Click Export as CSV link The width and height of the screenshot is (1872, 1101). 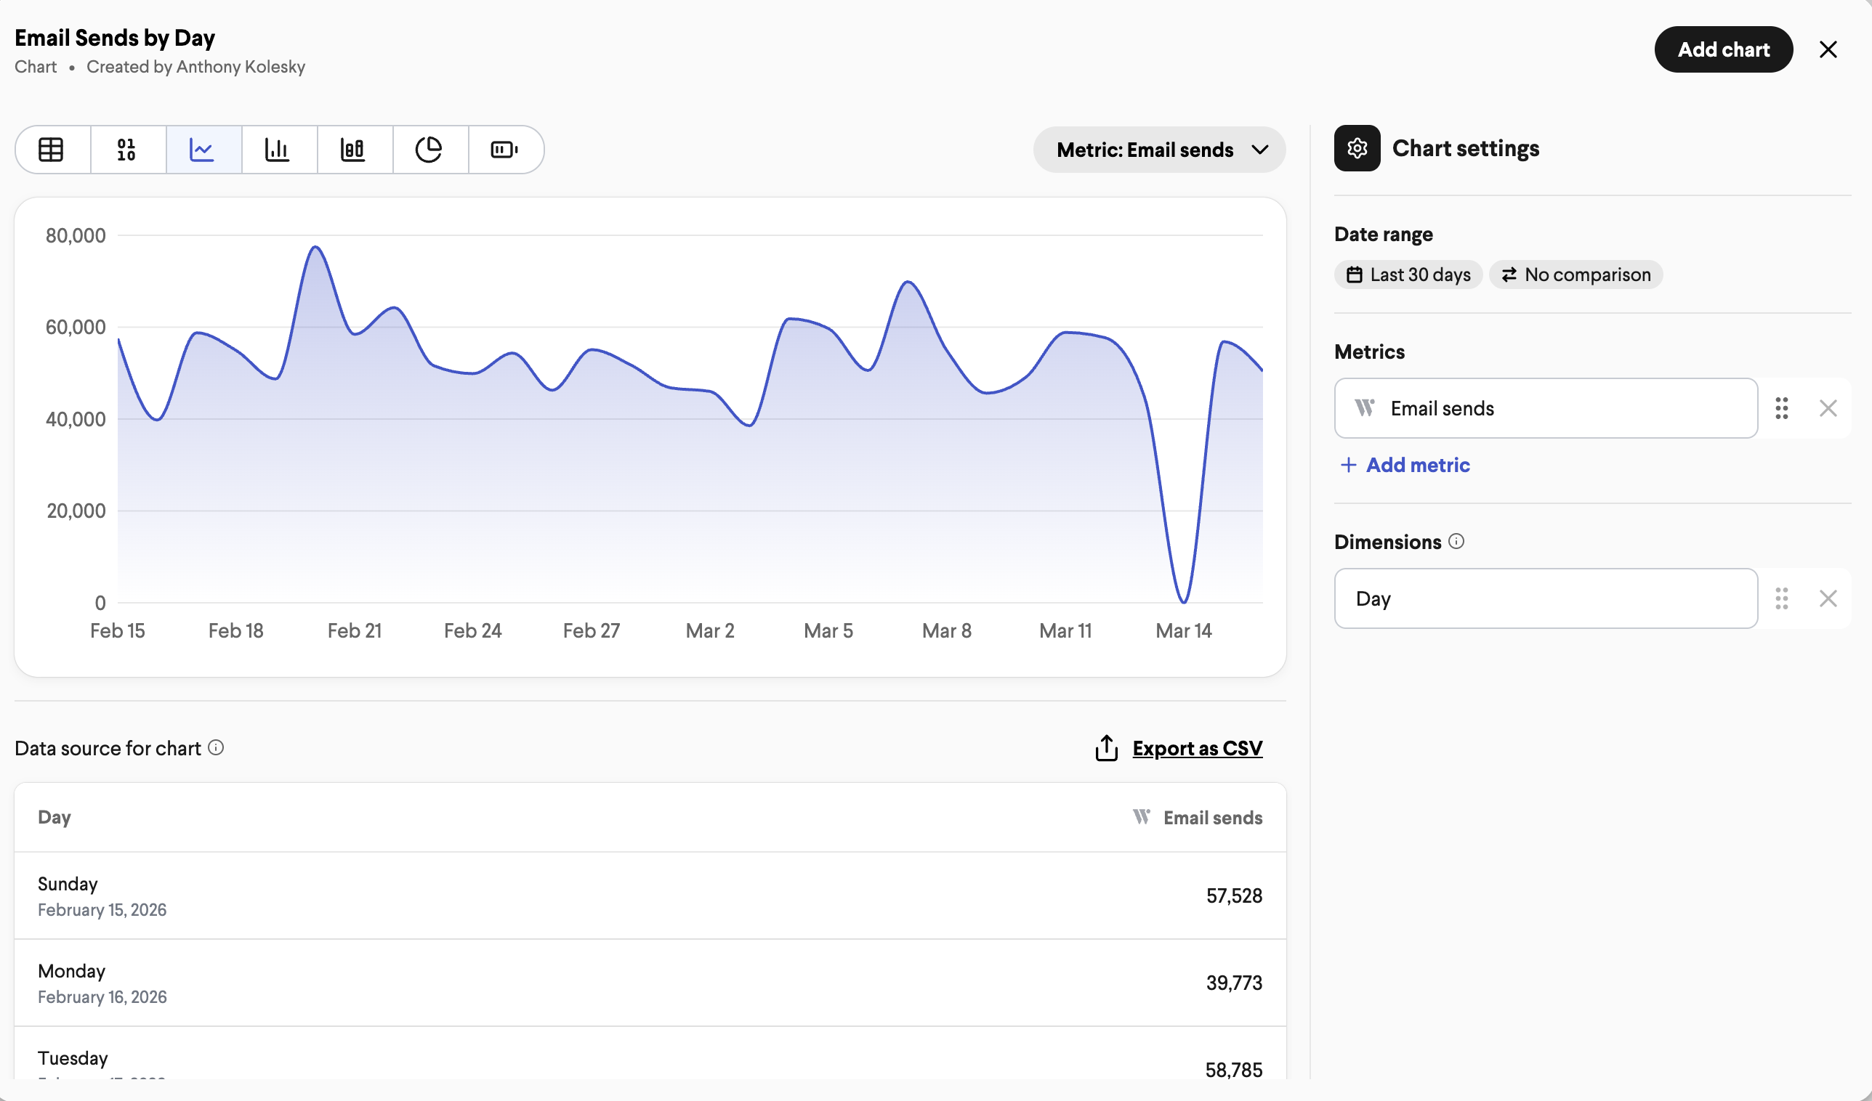1197,748
